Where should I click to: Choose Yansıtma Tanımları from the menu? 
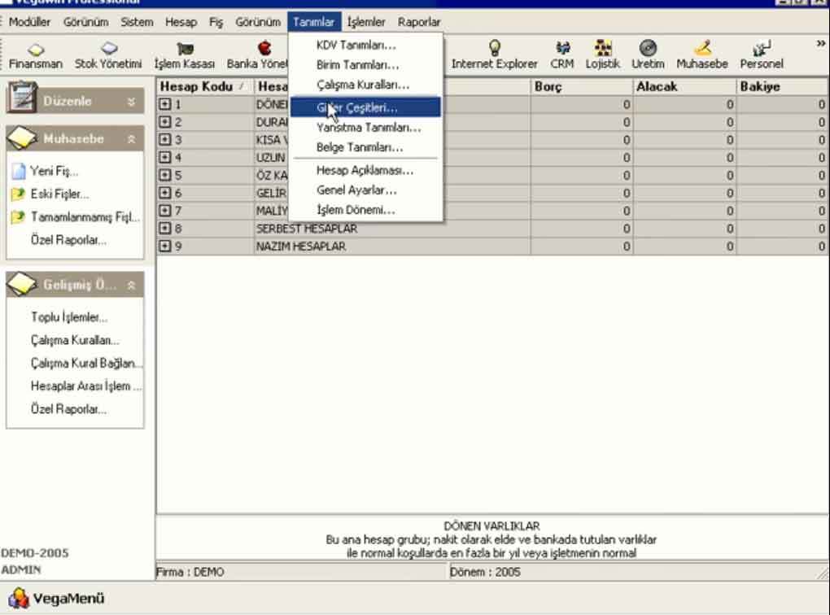click(366, 128)
